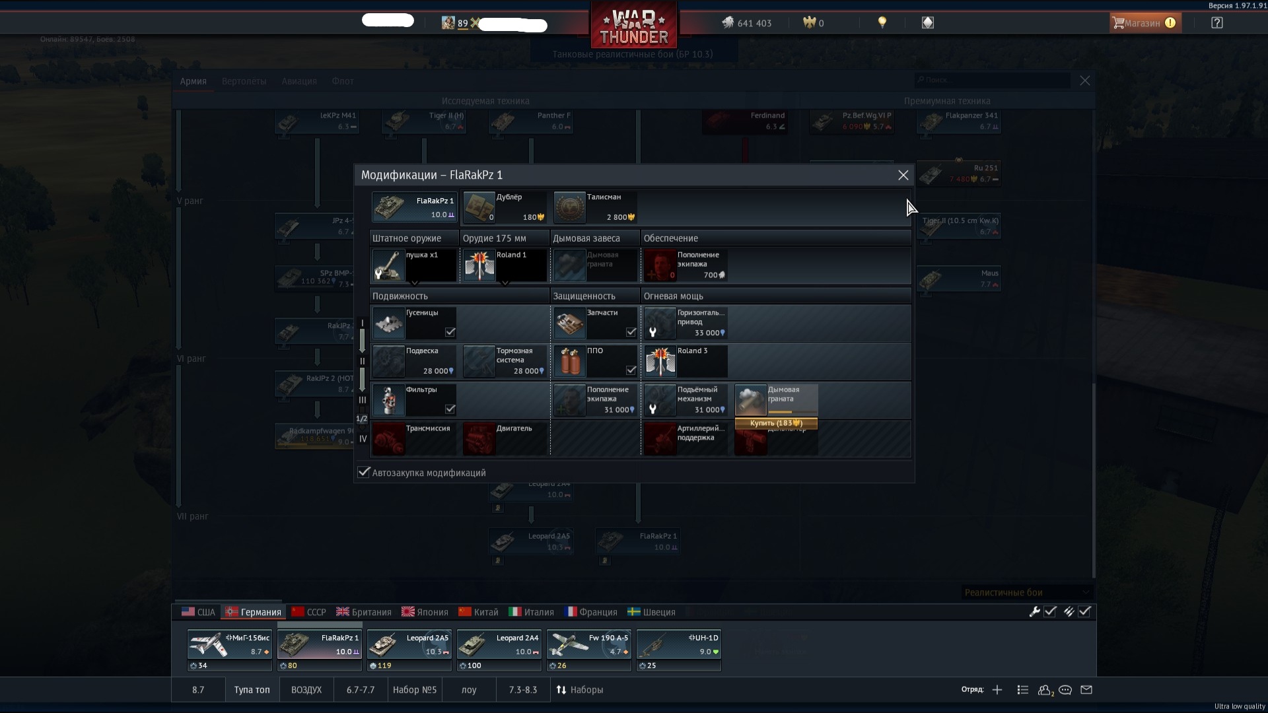This screenshot has height=713, width=1268.
Task: Click the lightbulb hints icon
Action: tap(882, 22)
